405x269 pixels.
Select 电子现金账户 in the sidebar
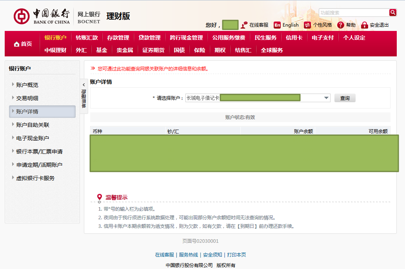pyautogui.click(x=33, y=138)
